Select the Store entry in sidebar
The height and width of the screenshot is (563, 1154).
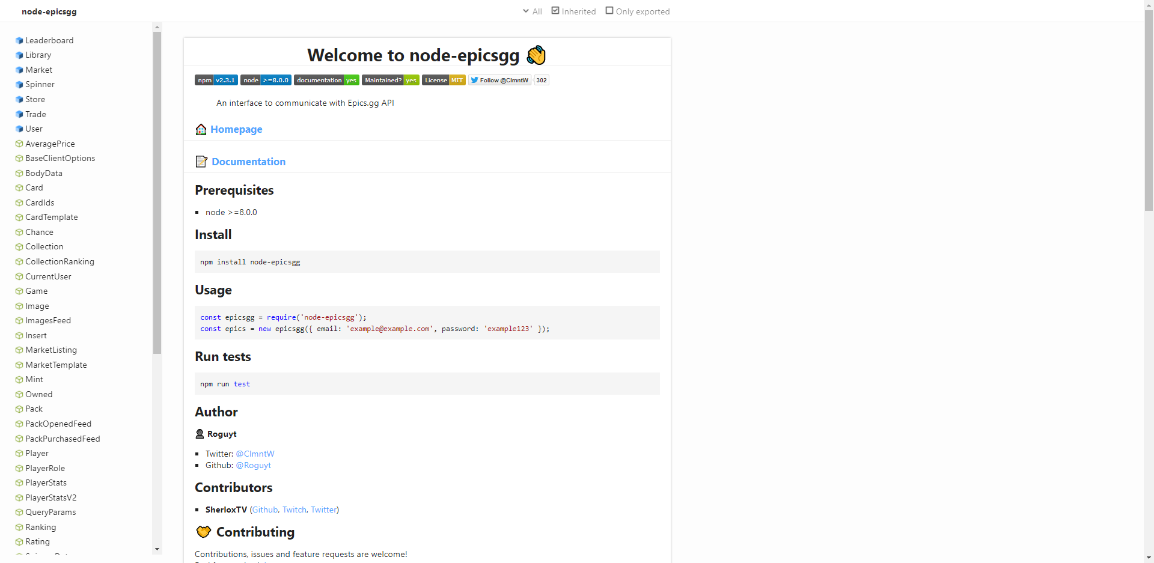[35, 99]
